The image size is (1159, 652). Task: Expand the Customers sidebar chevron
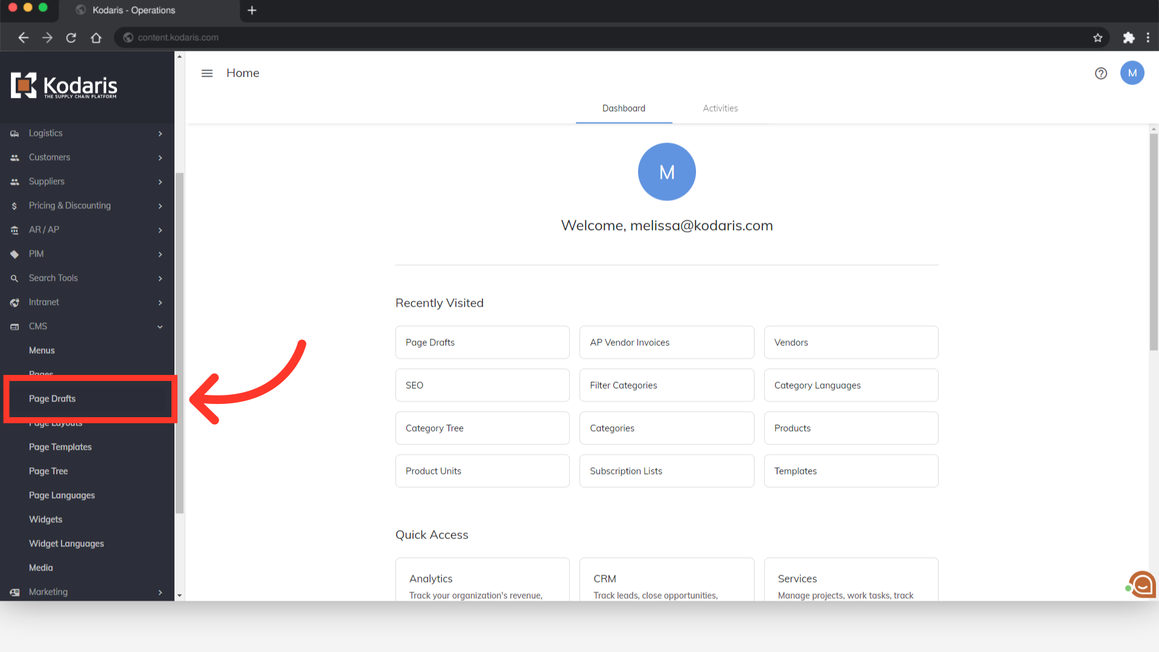coord(160,158)
